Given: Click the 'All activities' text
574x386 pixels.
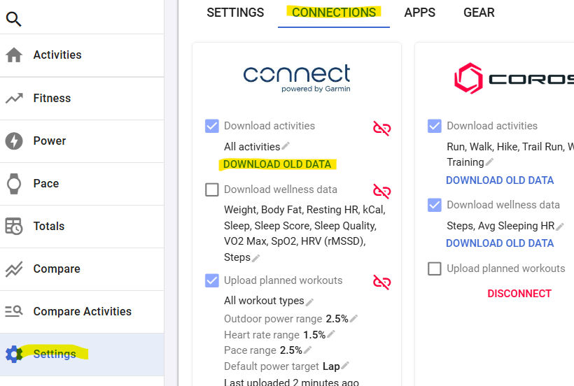Looking at the screenshot, I should point(252,147).
